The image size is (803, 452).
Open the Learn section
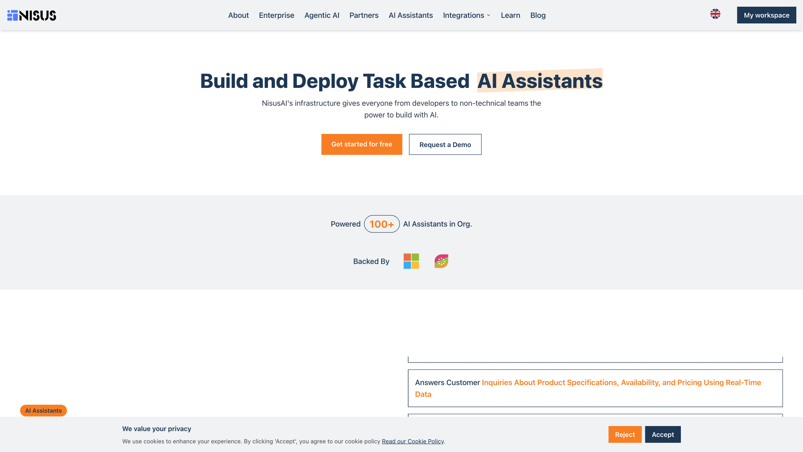point(510,15)
